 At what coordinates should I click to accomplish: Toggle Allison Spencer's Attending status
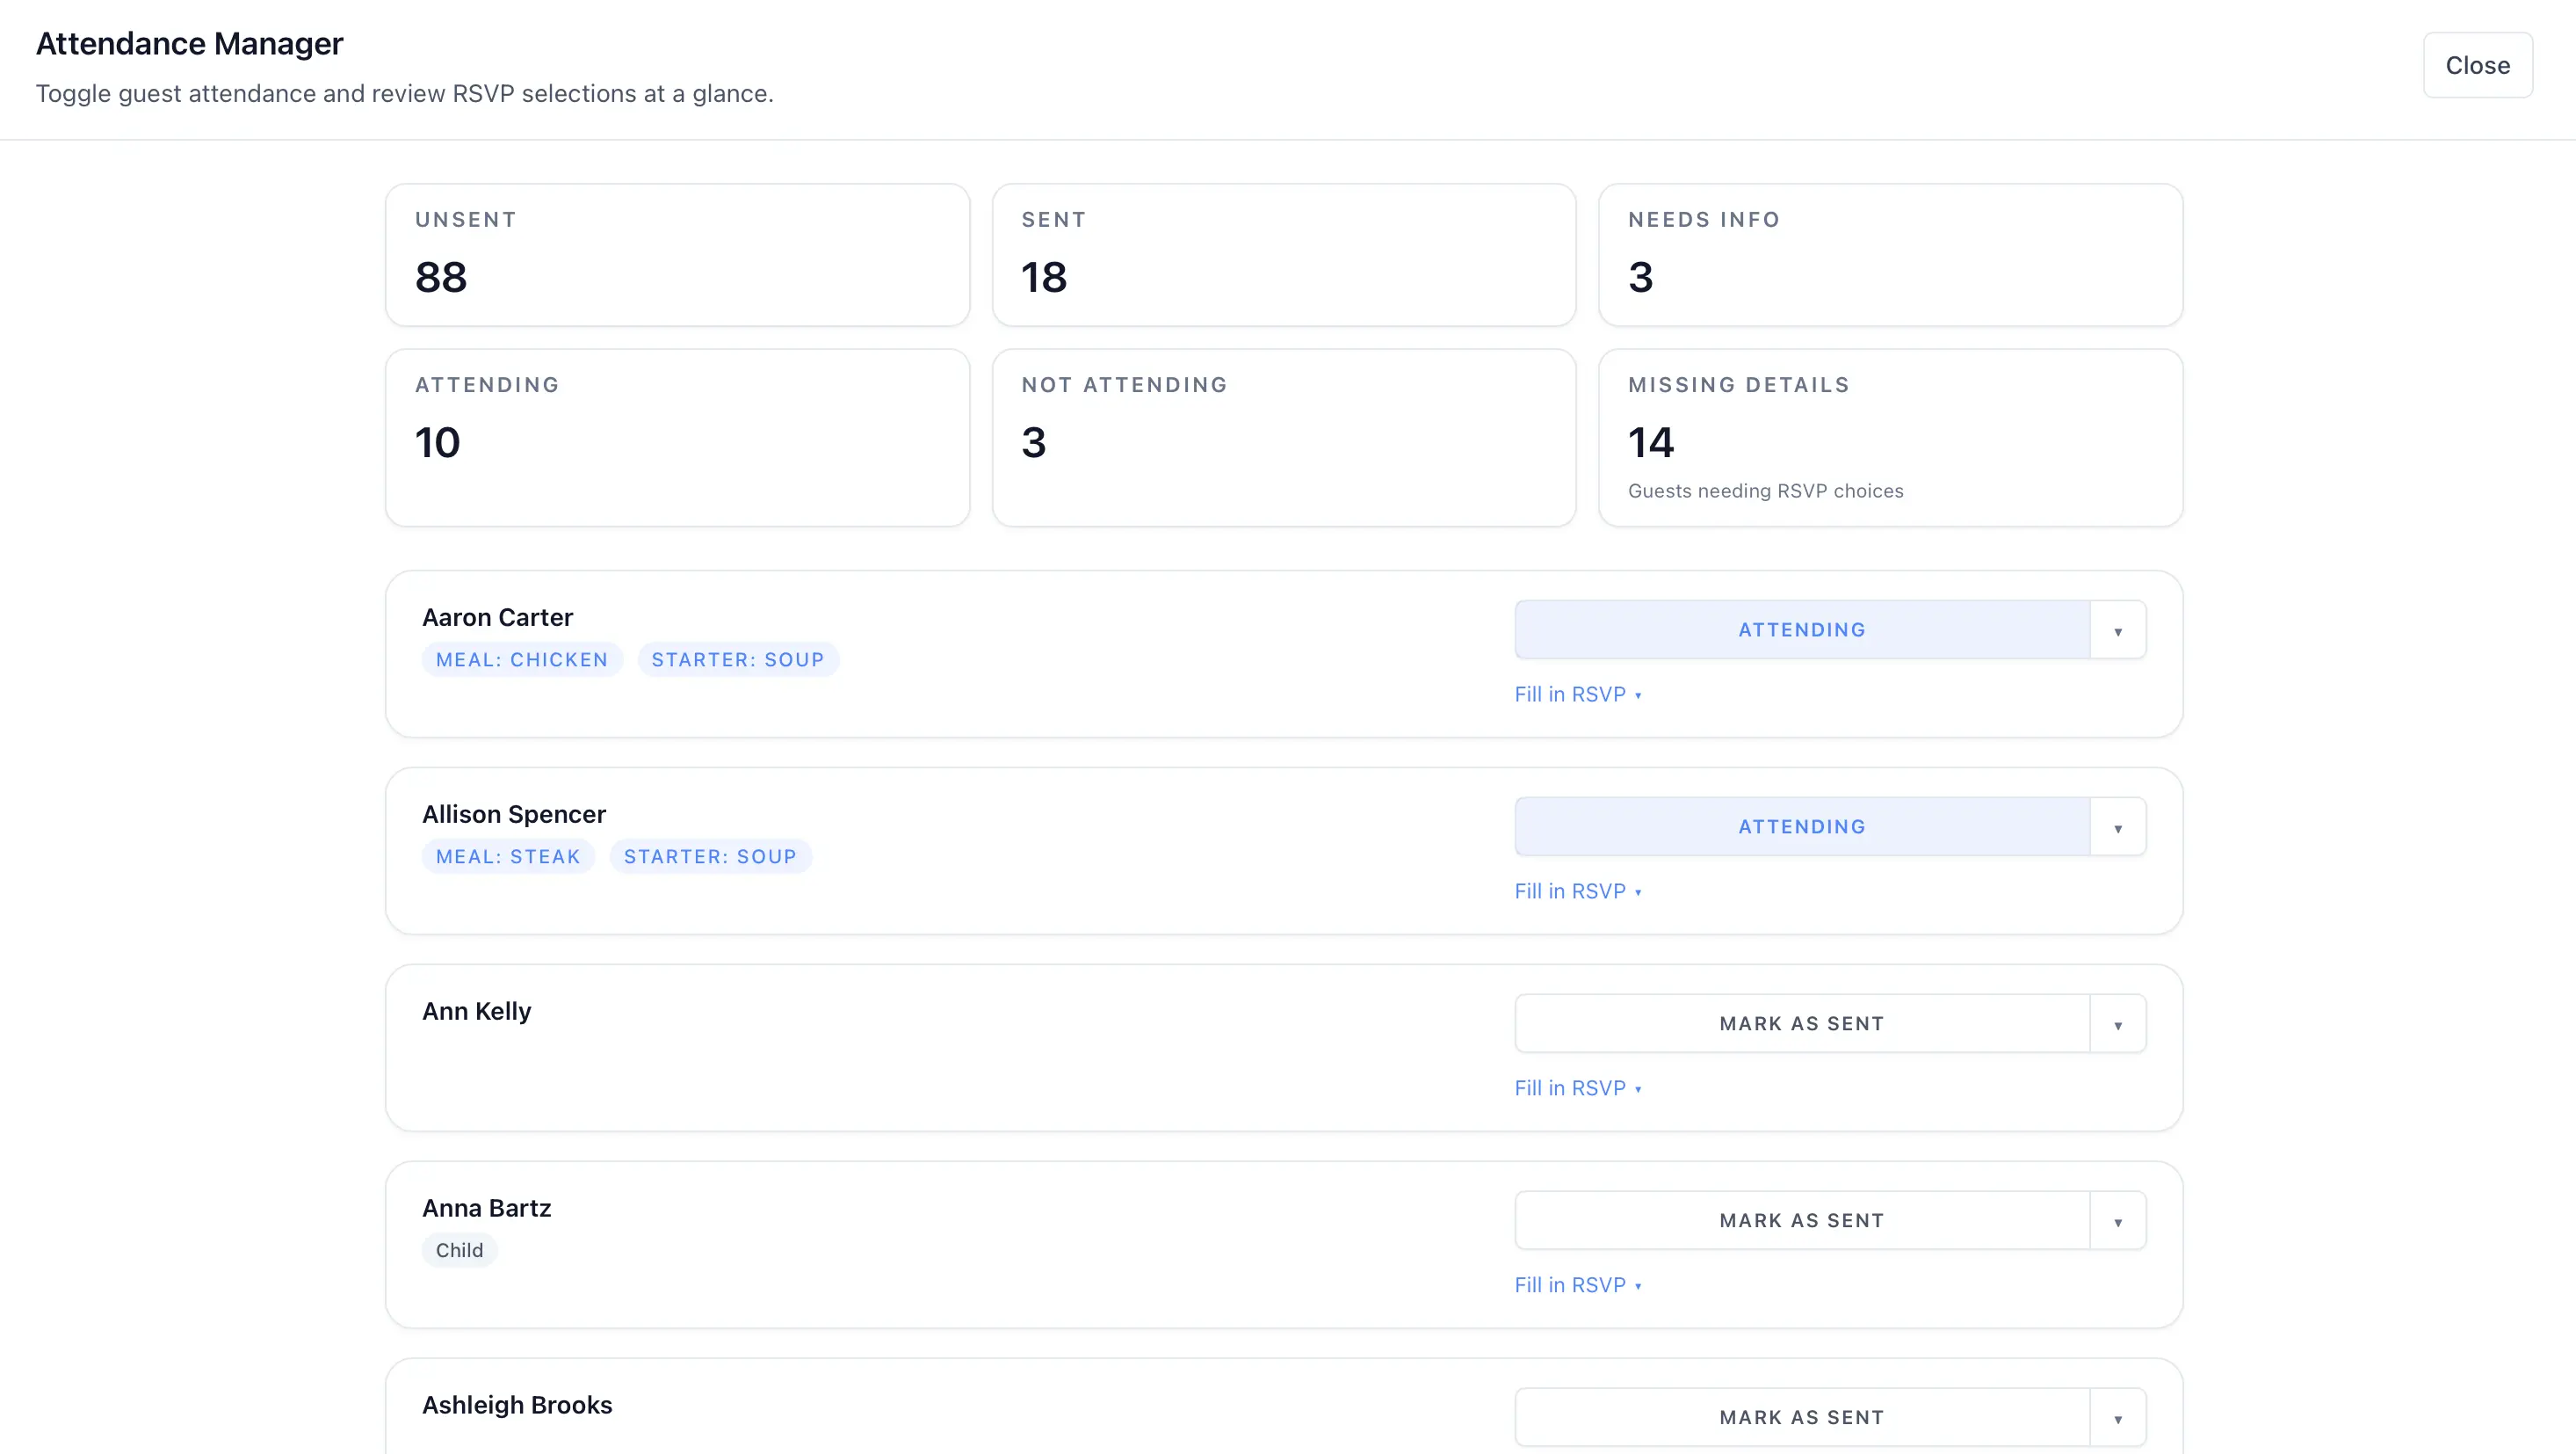[x=1800, y=825]
